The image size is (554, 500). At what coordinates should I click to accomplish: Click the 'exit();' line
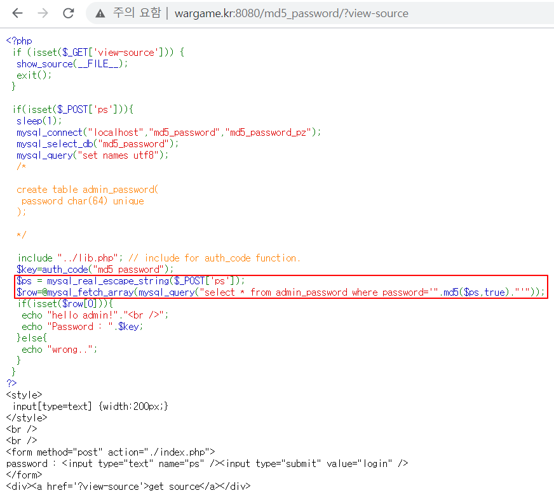click(x=34, y=75)
